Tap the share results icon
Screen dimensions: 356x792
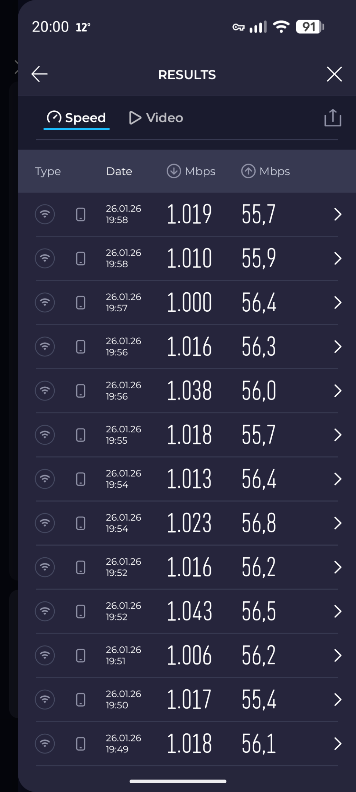click(x=333, y=118)
